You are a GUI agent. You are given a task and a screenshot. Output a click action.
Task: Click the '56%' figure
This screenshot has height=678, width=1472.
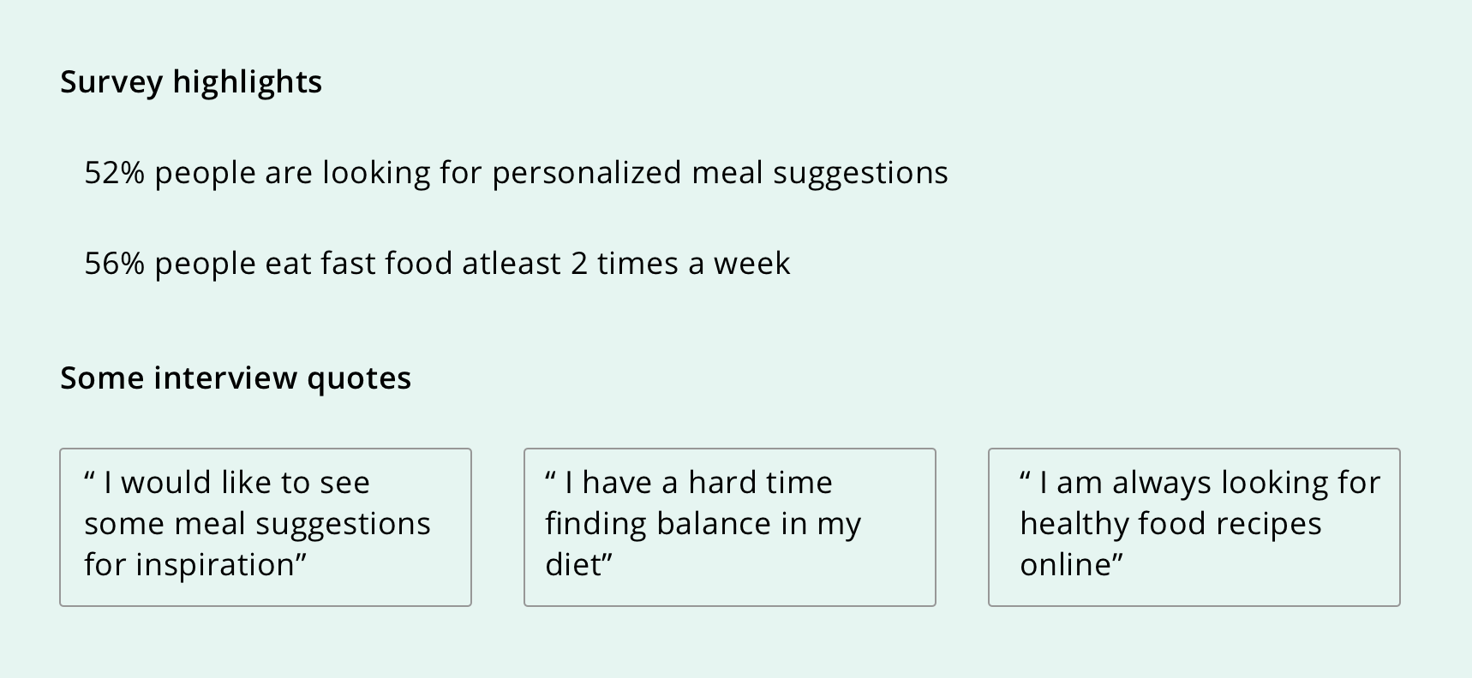click(x=115, y=264)
